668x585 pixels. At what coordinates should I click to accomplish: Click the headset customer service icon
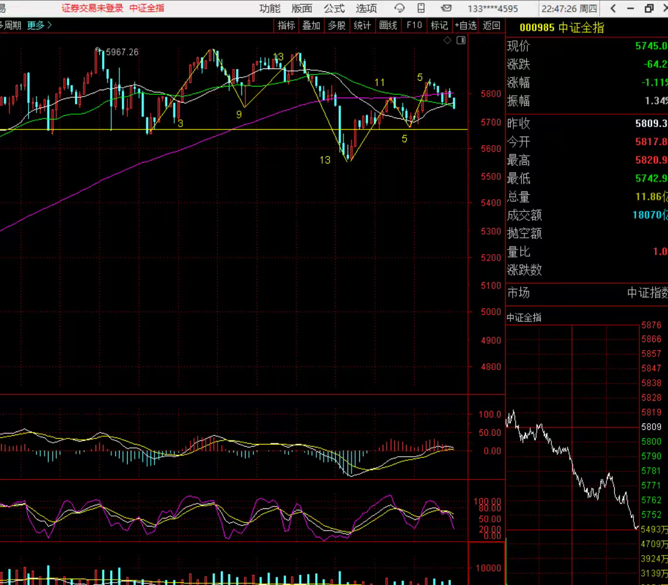400,8
